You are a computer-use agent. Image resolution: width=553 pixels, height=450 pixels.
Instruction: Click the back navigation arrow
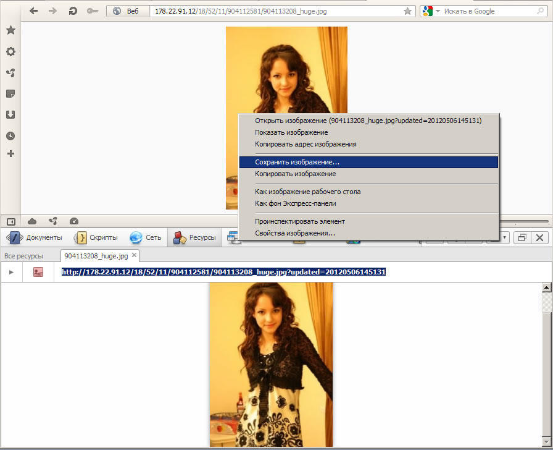33,11
